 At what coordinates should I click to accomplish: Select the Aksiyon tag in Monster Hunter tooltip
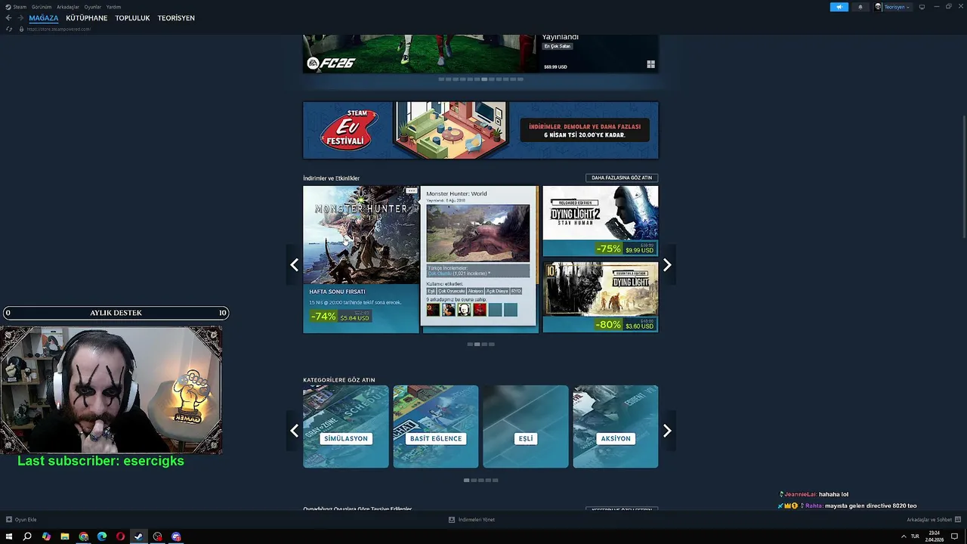pyautogui.click(x=475, y=291)
